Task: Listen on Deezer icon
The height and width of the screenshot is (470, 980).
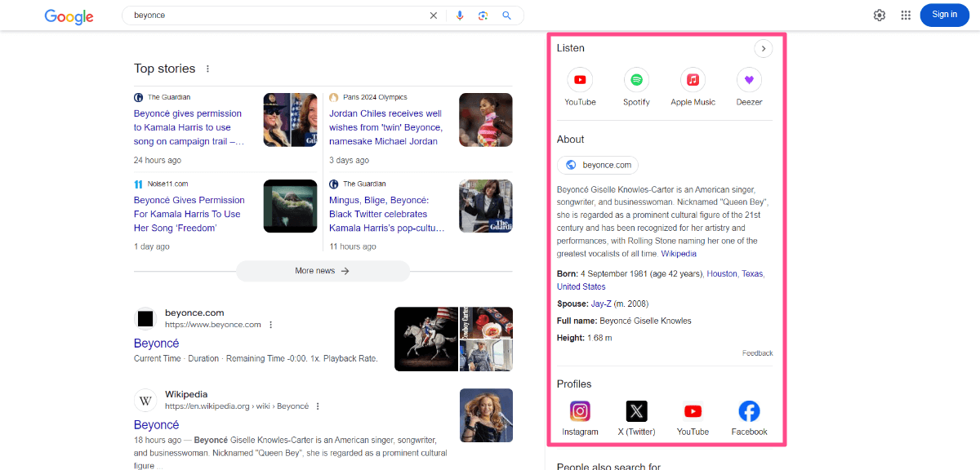Action: 749,80
